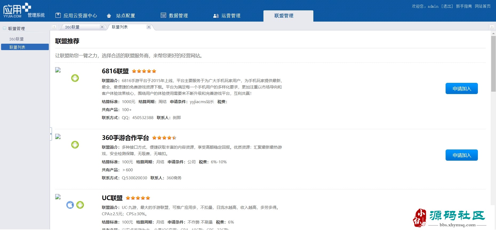Collapse the 联盟管理 sidebar section

point(5,28)
